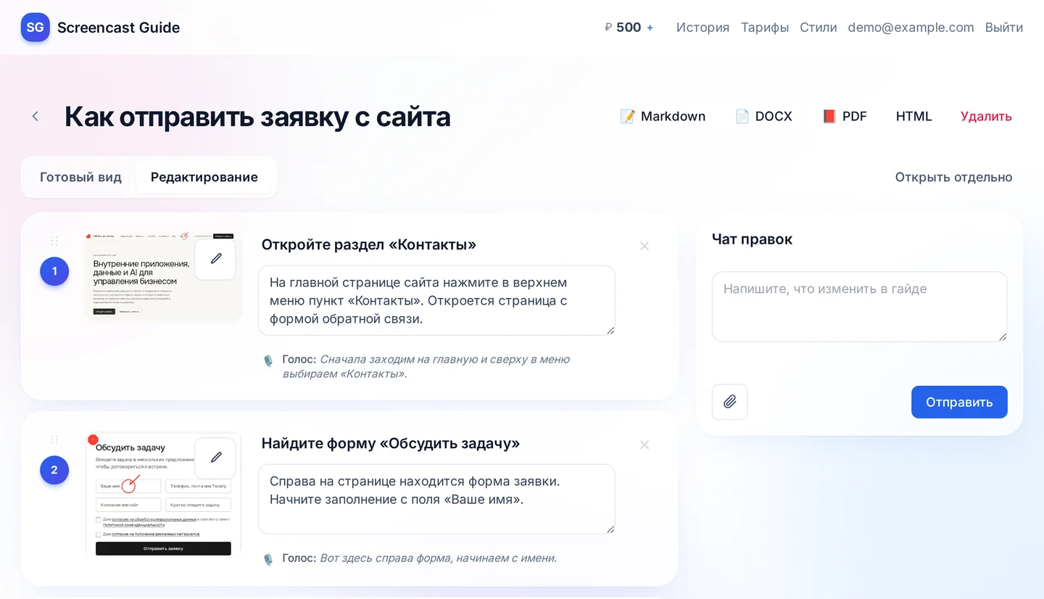The height and width of the screenshot is (599, 1044).
Task: Open «Стили» in the top menu
Action: tap(819, 28)
